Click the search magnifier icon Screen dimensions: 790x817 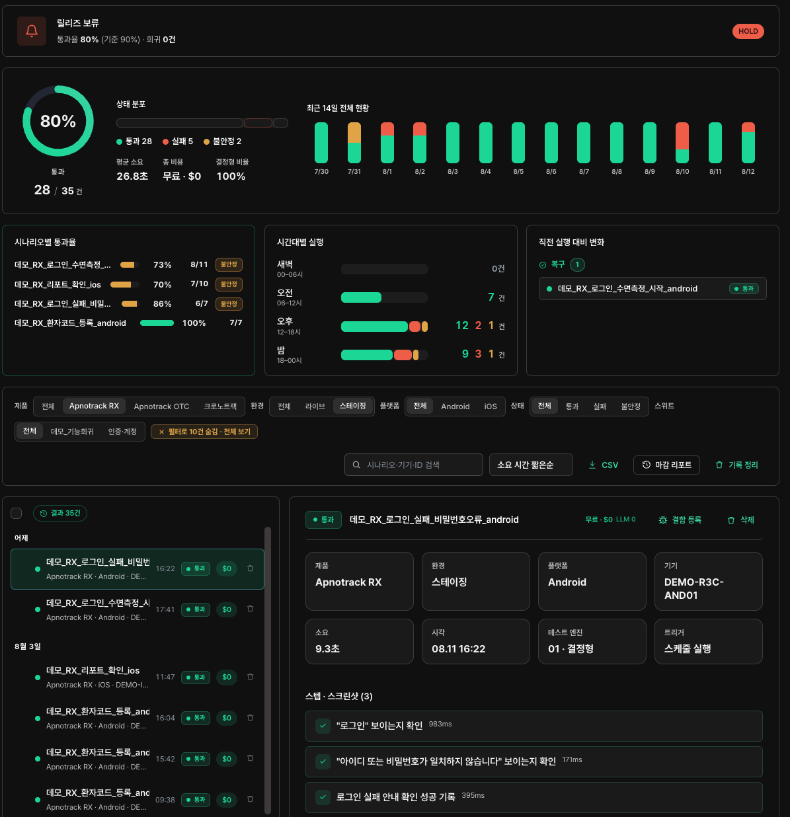(x=356, y=465)
